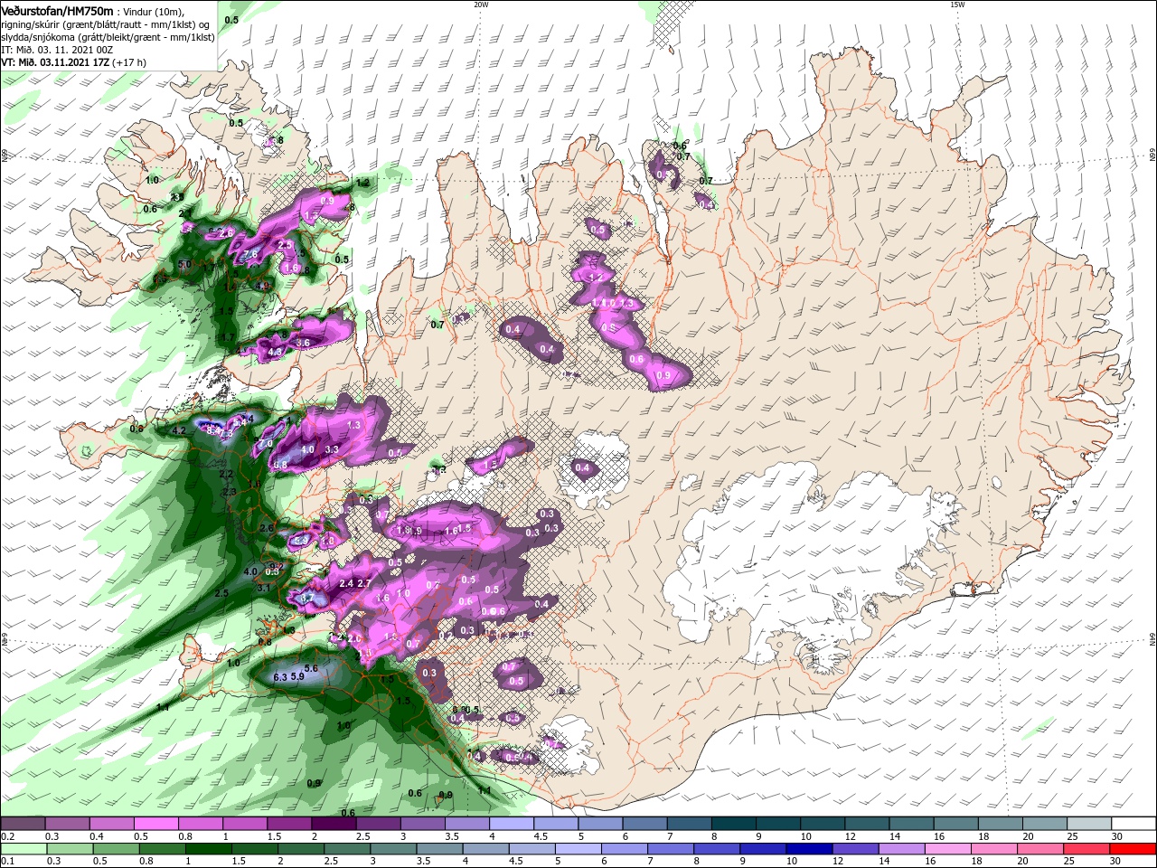Click the 2.4 snowfall value on the map

(345, 584)
